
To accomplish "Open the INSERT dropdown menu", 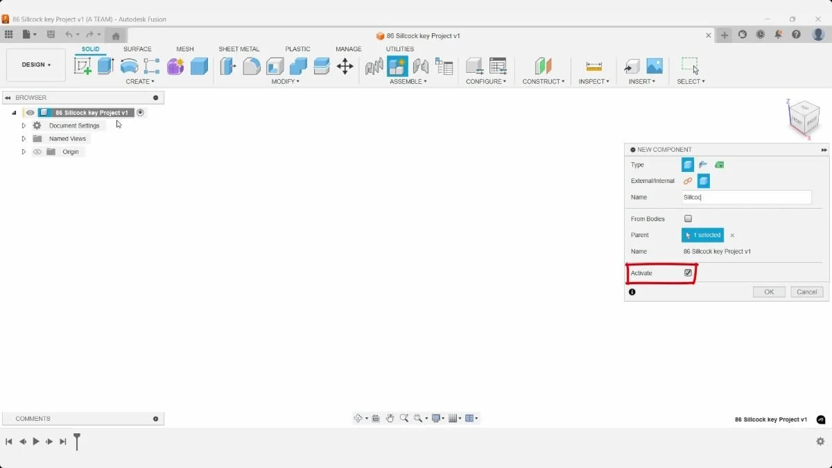I will coord(641,81).
